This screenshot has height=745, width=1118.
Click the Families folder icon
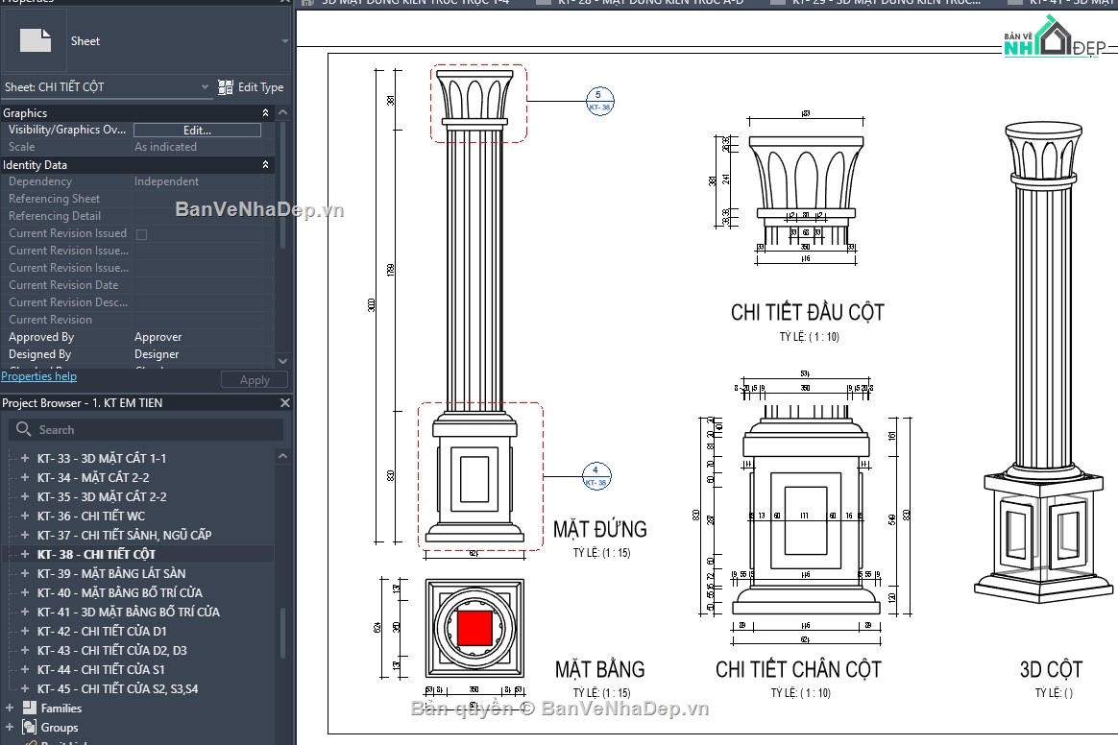point(29,708)
